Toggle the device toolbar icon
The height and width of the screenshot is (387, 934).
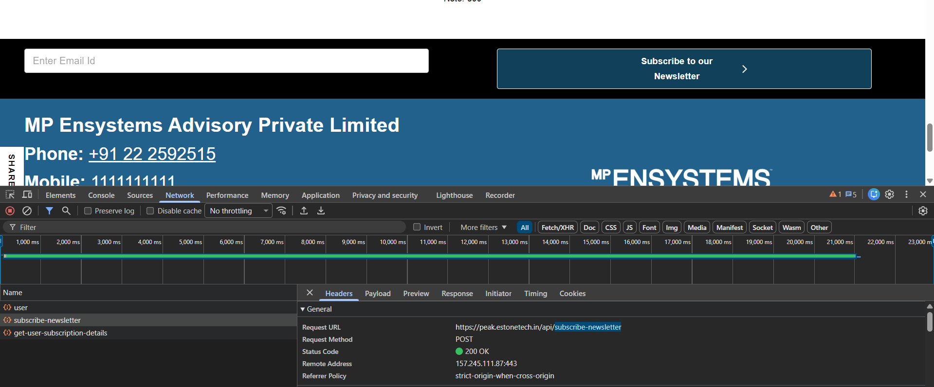coord(27,195)
